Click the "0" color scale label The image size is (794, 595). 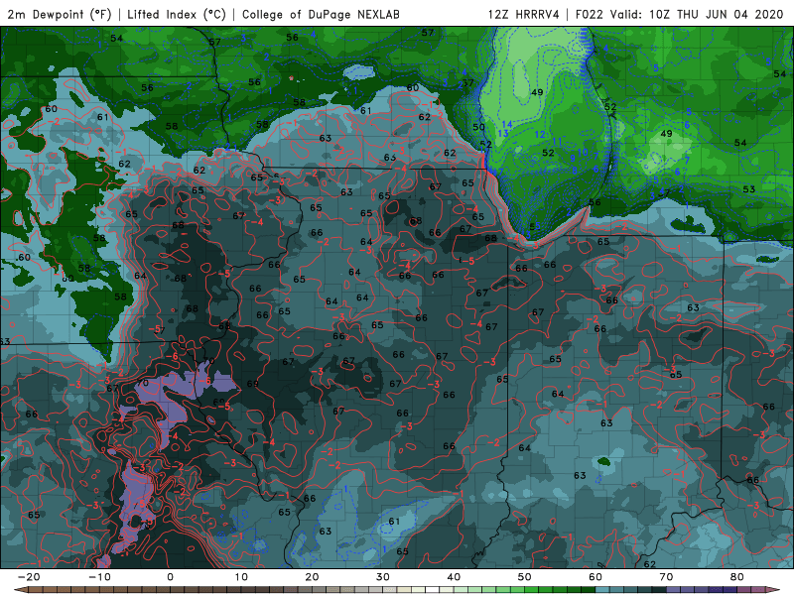tap(170, 577)
